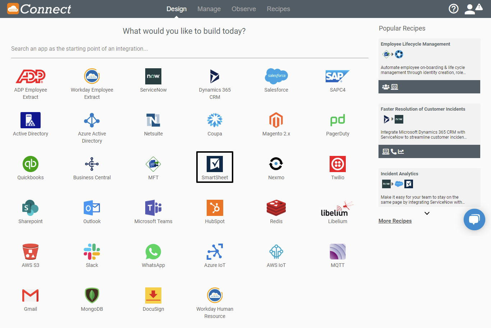Pick the SAPC4 app icon
The height and width of the screenshot is (328, 491).
coord(338,76)
